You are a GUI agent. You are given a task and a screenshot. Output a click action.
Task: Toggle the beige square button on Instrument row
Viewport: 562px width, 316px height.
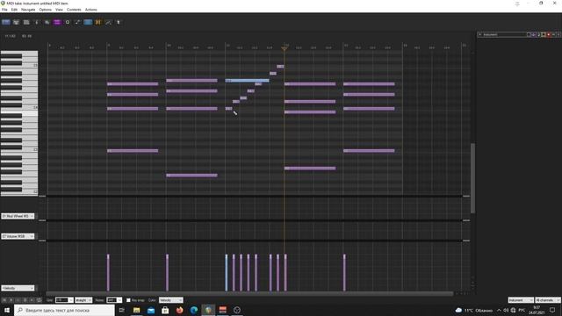[544, 34]
